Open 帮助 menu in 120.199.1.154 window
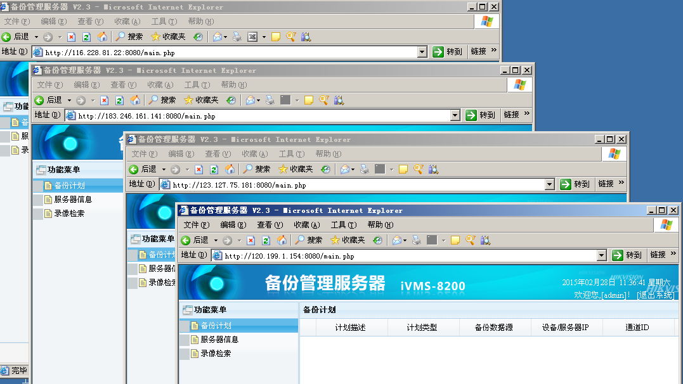This screenshot has width=683, height=384. 381,225
